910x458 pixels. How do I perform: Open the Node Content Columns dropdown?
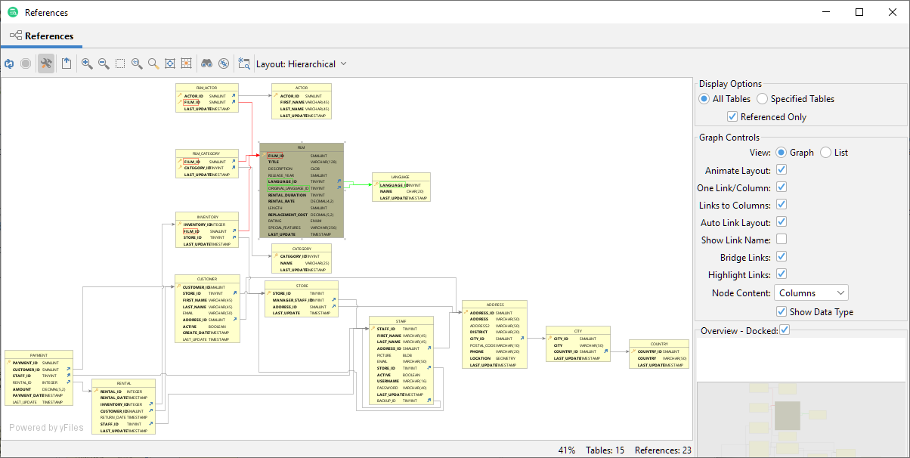(x=811, y=292)
